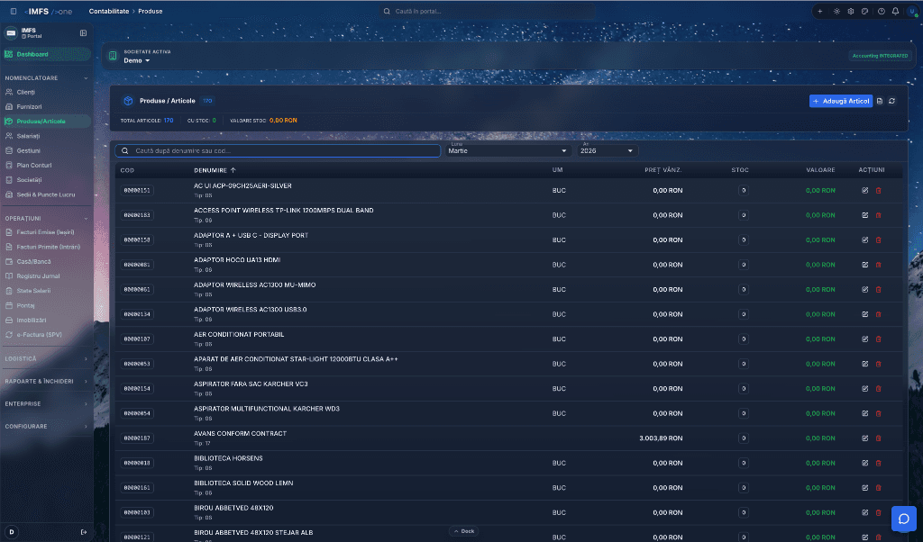Collapse the NOMENCLATOARE section
The image size is (923, 542).
46,77
